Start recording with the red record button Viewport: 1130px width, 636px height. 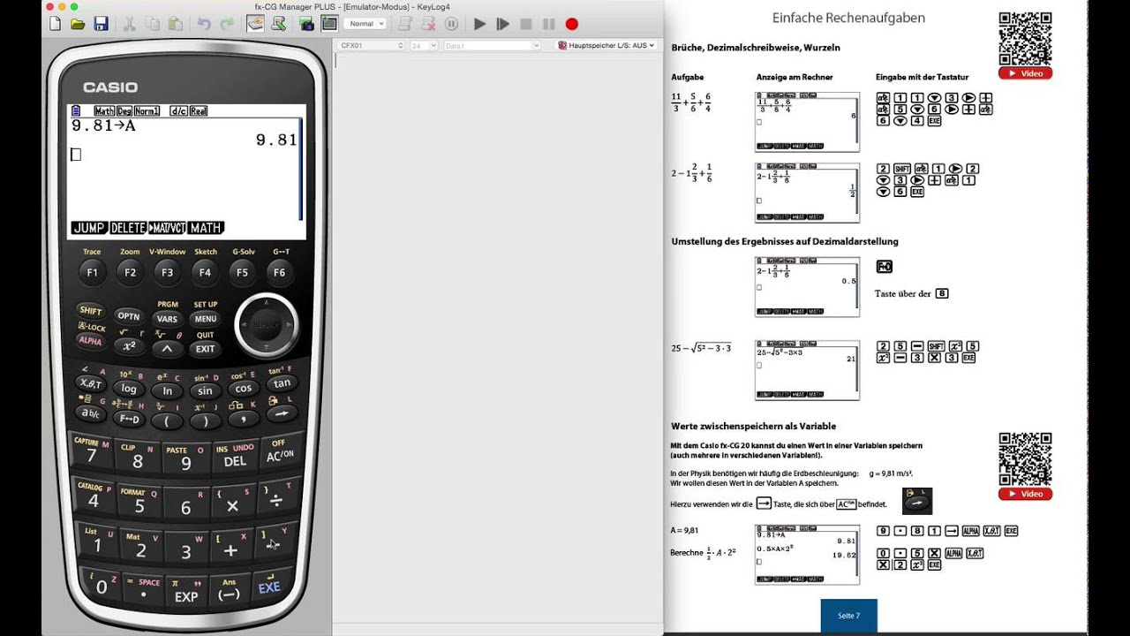[x=571, y=24]
